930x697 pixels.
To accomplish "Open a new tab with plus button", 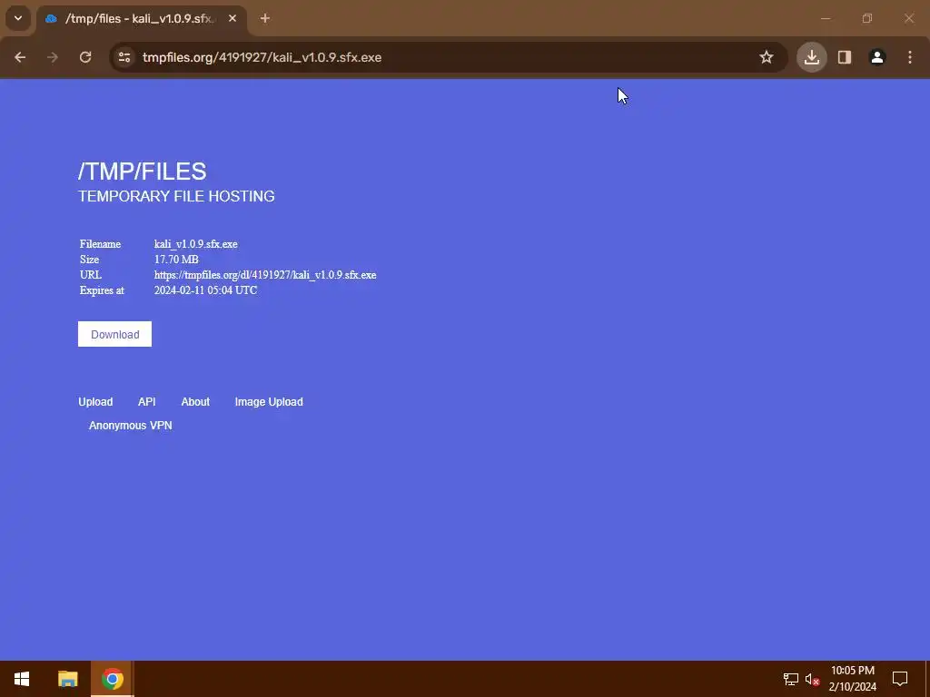I will pyautogui.click(x=265, y=18).
